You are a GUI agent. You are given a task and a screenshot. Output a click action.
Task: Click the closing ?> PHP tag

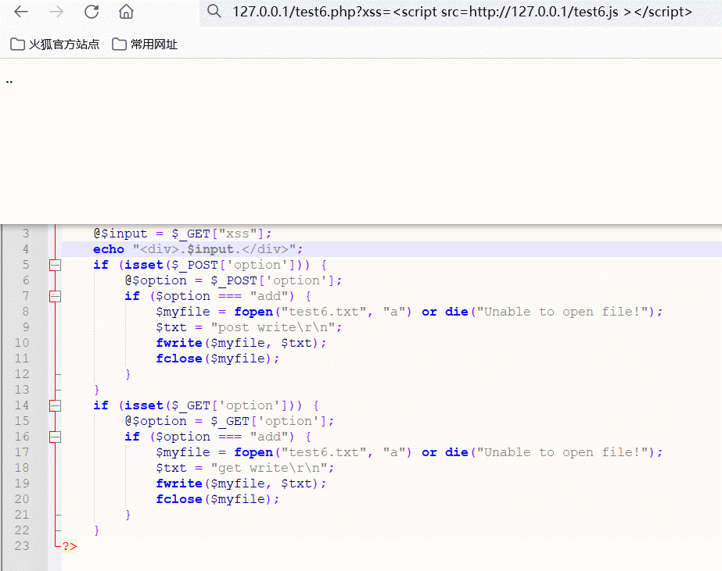click(x=70, y=546)
